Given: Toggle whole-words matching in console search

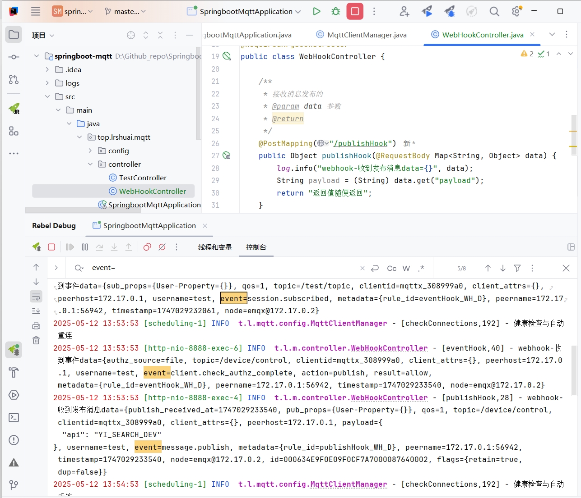Looking at the screenshot, I should coord(406,268).
